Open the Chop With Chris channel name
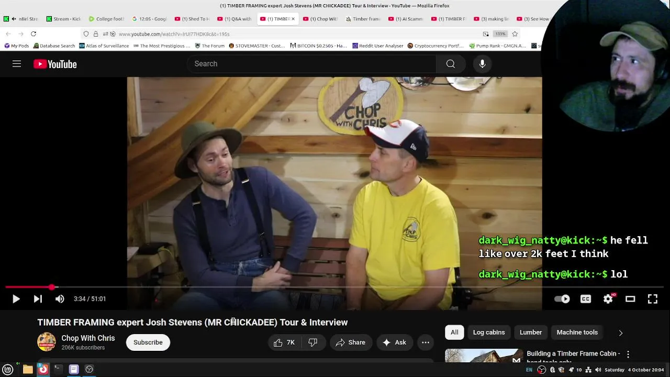 (88, 338)
